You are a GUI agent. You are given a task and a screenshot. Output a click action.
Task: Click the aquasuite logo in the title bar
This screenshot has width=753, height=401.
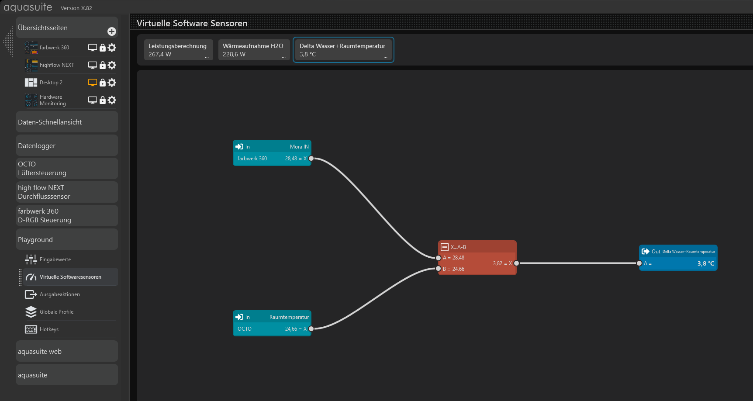pyautogui.click(x=28, y=7)
